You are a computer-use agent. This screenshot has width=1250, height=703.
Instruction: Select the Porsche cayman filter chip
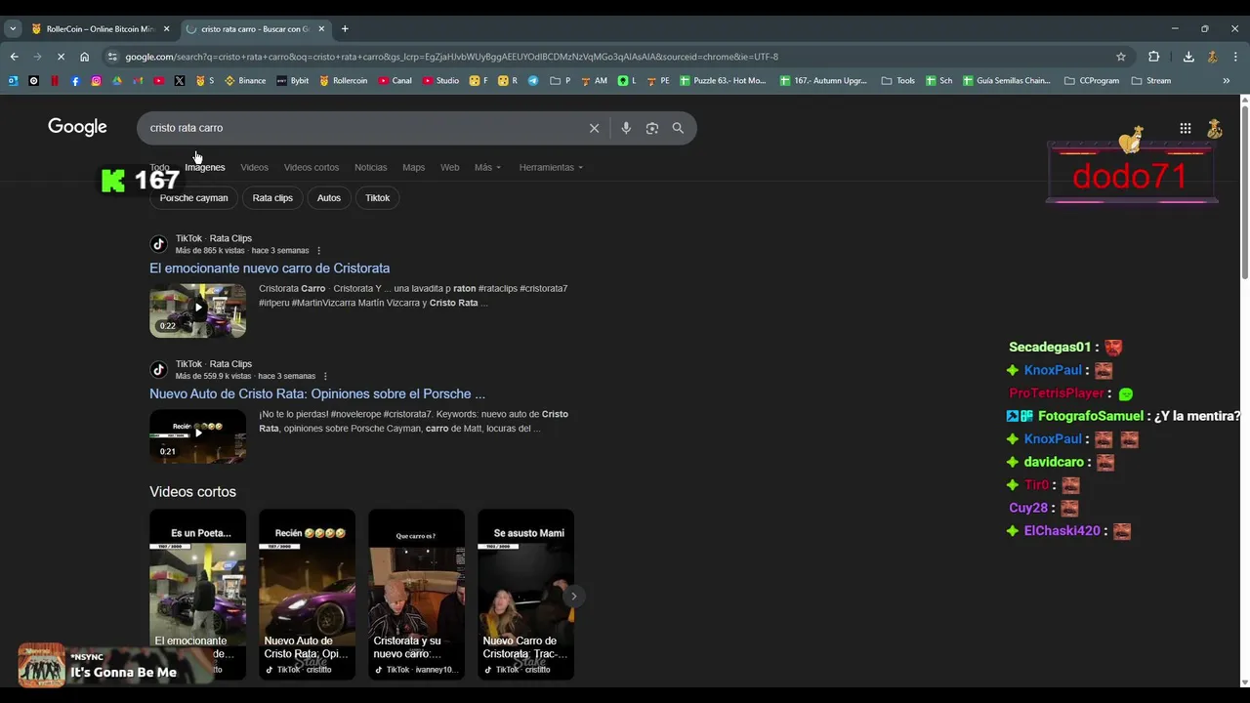click(x=193, y=198)
